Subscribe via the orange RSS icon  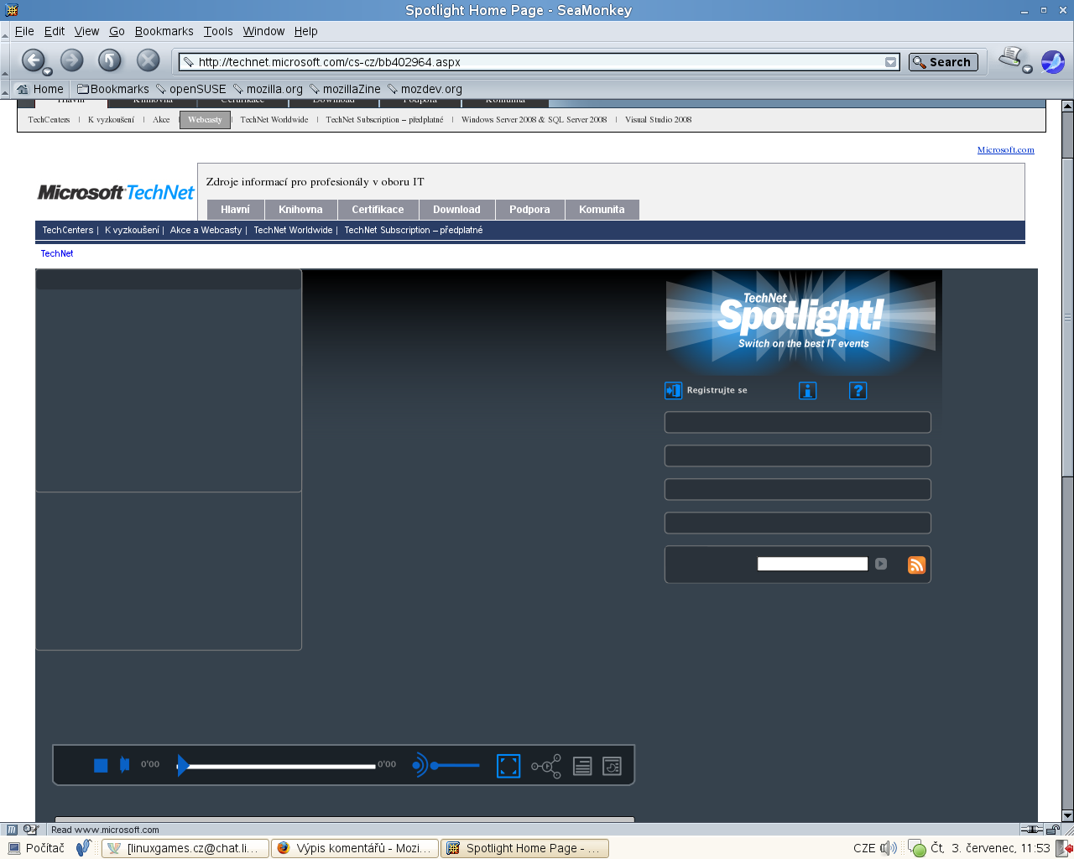coord(916,565)
